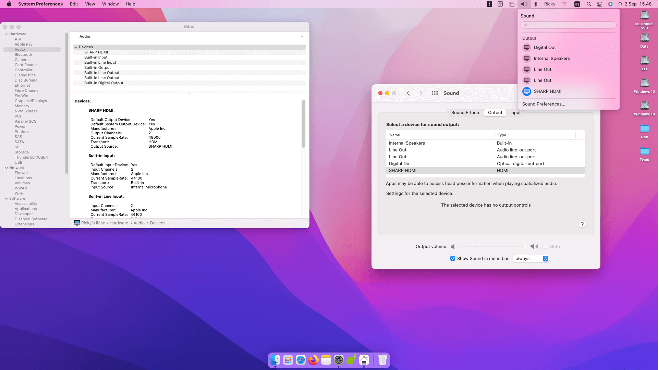The image size is (658, 370).
Task: Click the Show All preferences grid icon
Action: pyautogui.click(x=435, y=93)
